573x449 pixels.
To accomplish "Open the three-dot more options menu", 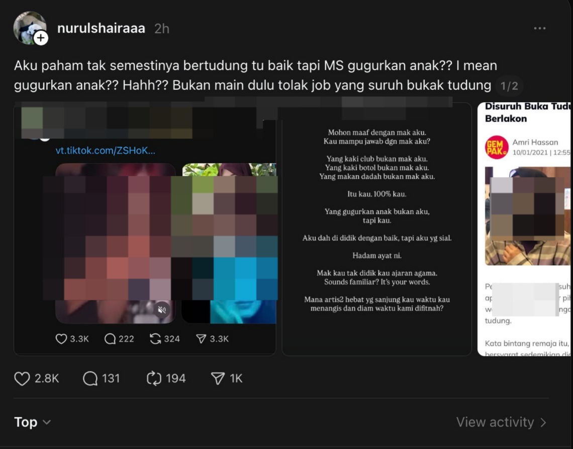I will pos(540,28).
